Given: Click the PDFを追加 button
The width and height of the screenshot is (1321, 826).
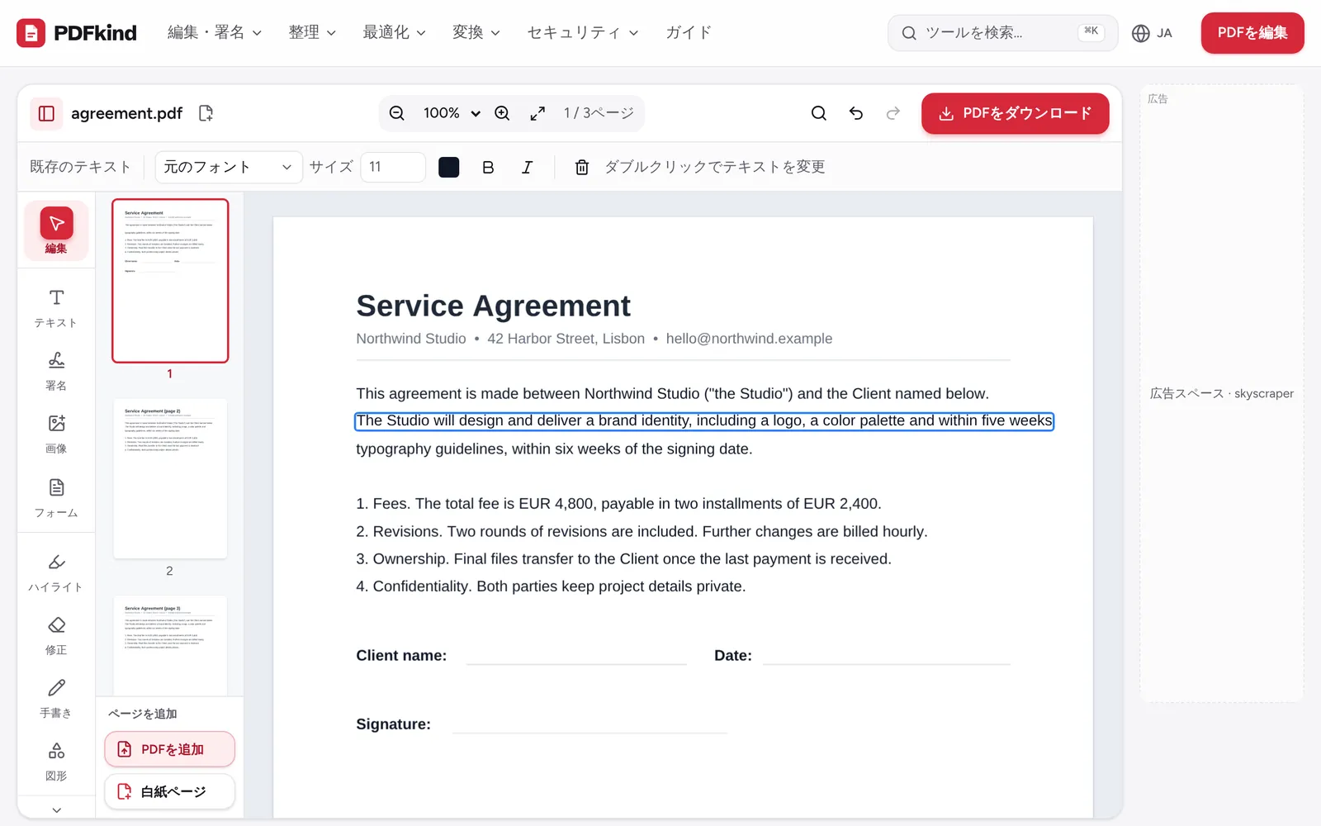Looking at the screenshot, I should (170, 749).
